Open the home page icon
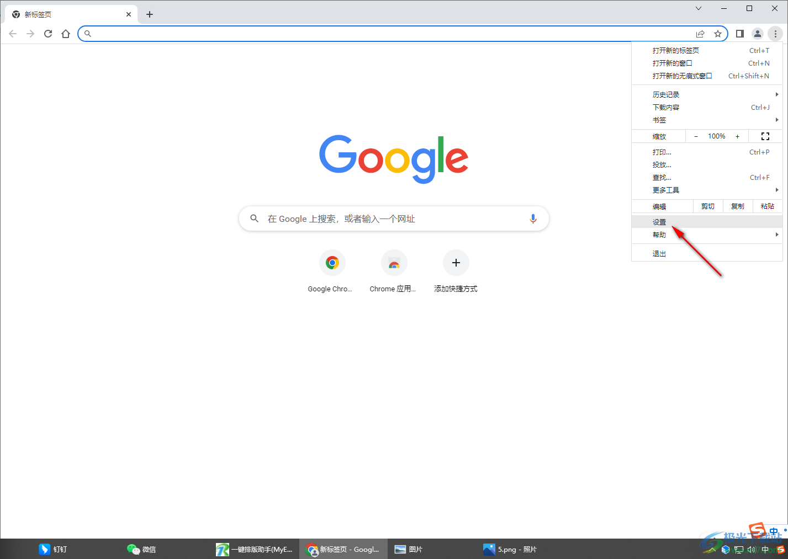 coord(66,34)
